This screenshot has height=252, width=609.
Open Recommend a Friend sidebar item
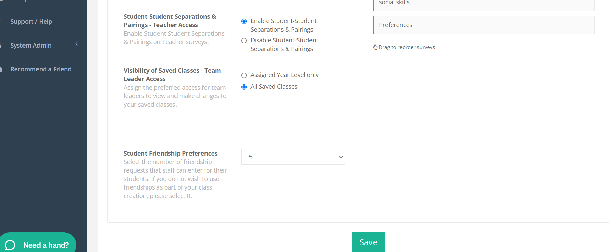pyautogui.click(x=41, y=69)
